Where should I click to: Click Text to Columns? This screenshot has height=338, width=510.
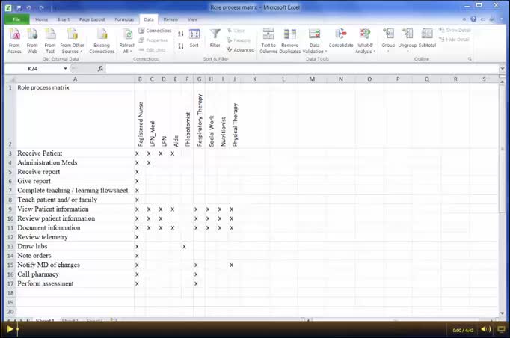click(268, 41)
